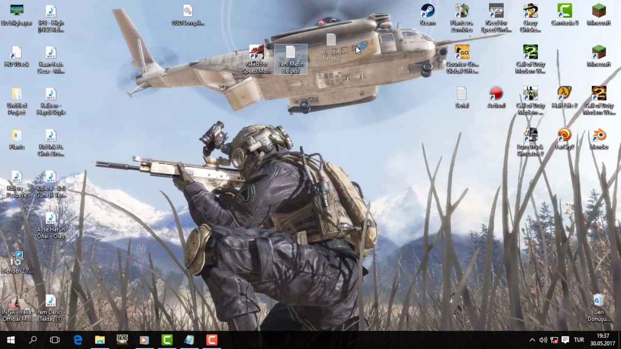Select the Euro Truck Simulator 2 shortcut

[x=530, y=143]
